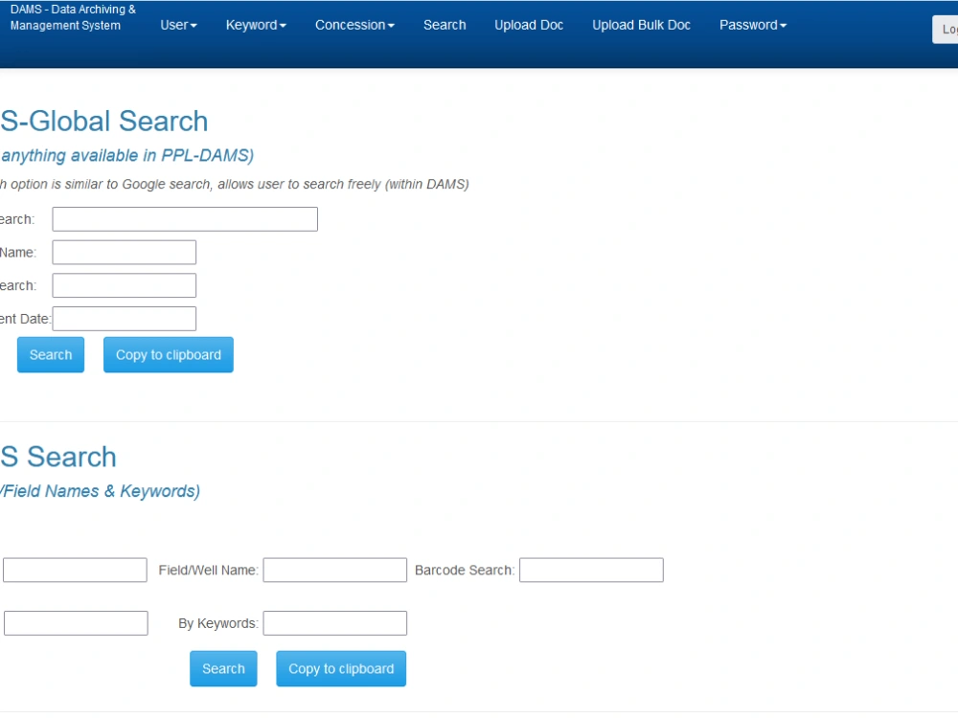Open the Upload Doc page
This screenshot has height=718, width=958.
(x=528, y=26)
